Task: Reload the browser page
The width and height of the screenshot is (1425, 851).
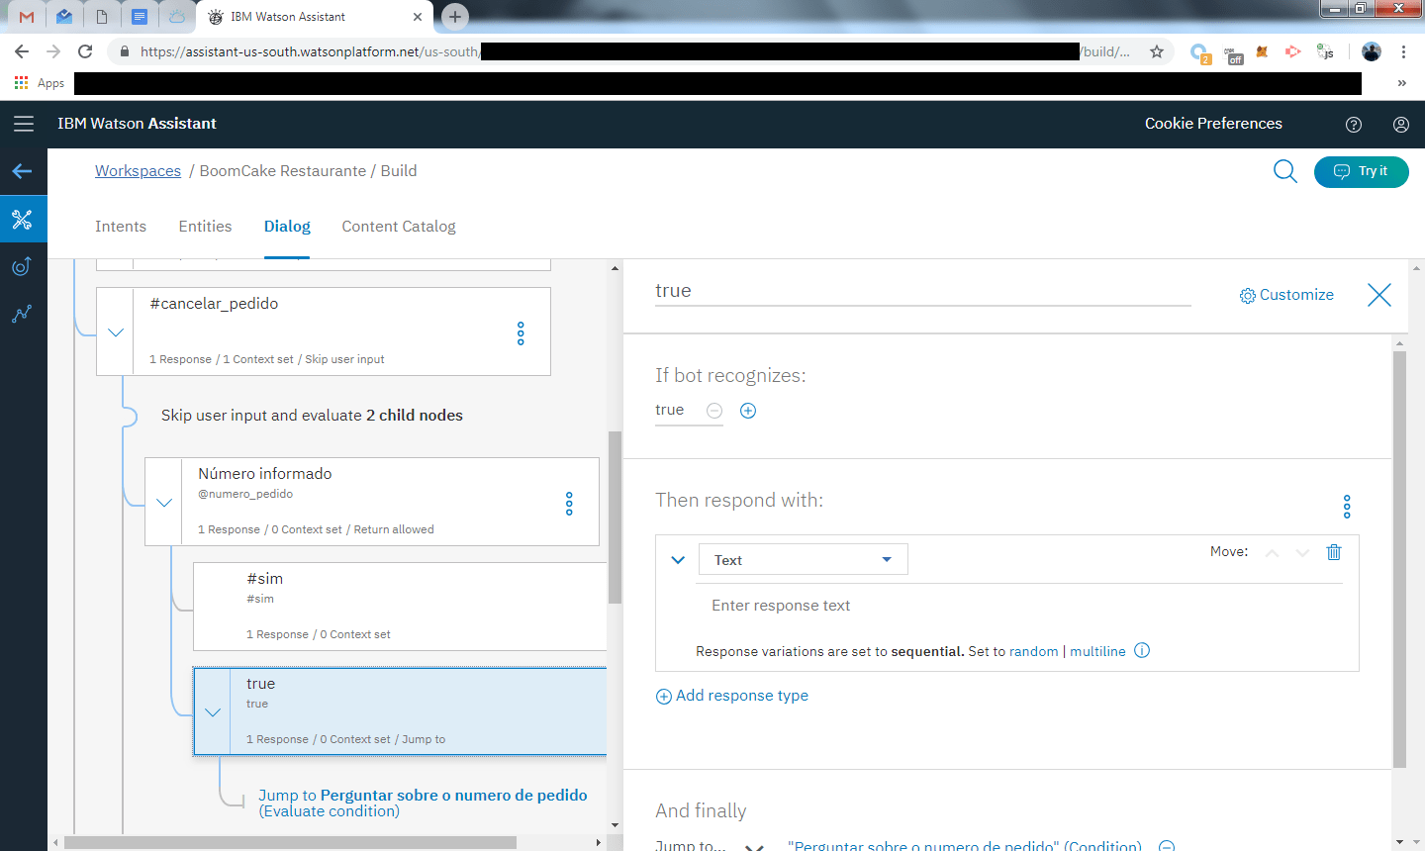Action: [x=85, y=51]
